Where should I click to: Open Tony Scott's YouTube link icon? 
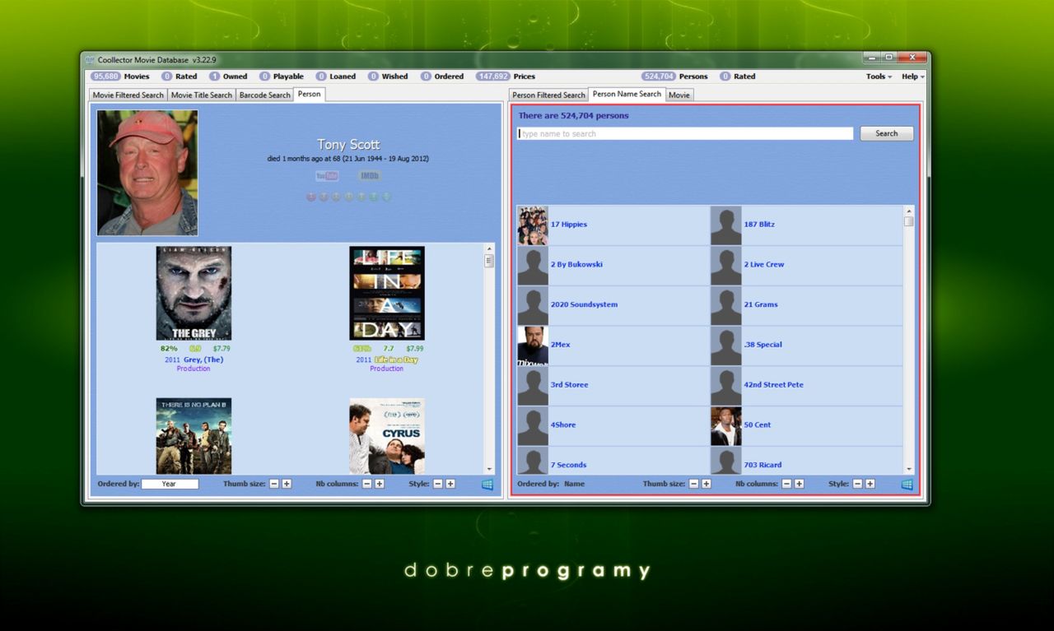point(327,175)
